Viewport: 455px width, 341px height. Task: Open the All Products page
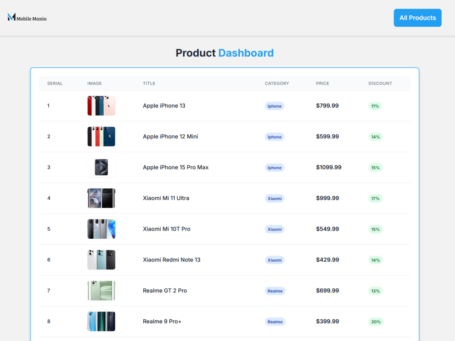coord(417,18)
